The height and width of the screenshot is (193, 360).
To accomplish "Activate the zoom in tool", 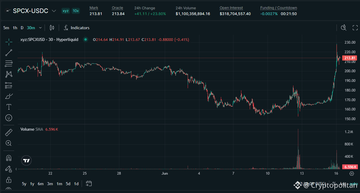I will point(9,143).
